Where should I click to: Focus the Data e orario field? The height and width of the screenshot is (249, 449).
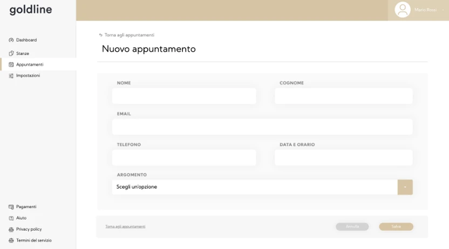(x=344, y=157)
